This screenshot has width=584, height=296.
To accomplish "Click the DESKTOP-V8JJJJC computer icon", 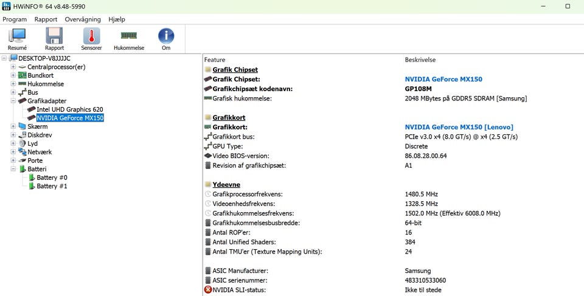I will pyautogui.click(x=13, y=58).
